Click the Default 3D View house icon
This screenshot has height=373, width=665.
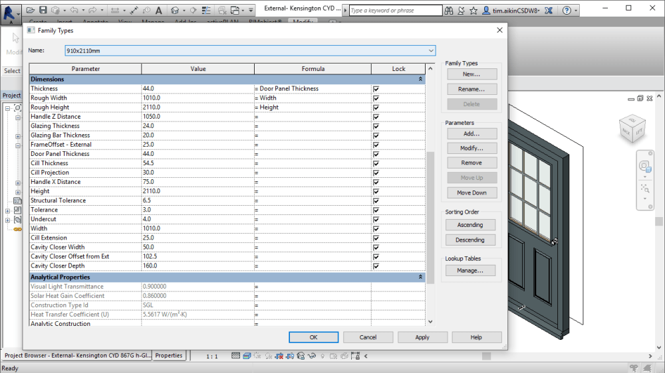175,10
